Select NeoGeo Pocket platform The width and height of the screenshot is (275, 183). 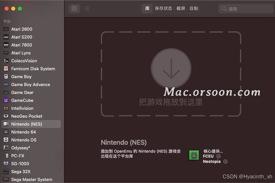(x=27, y=116)
